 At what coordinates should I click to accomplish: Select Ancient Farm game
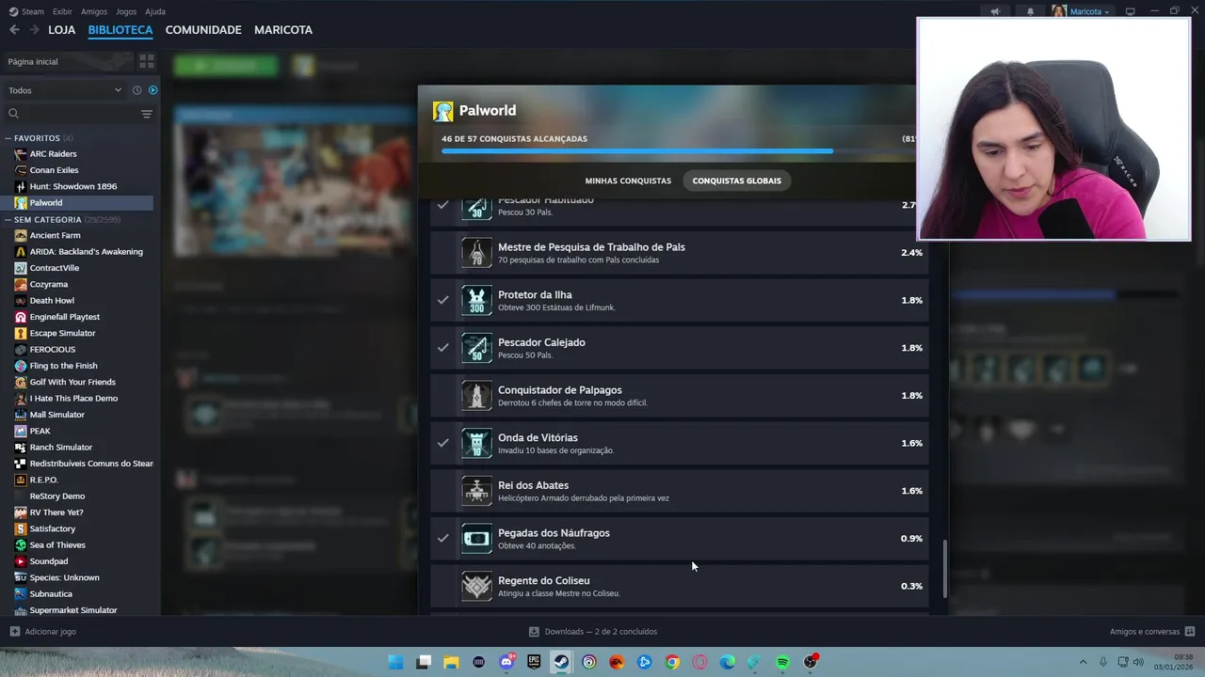55,235
